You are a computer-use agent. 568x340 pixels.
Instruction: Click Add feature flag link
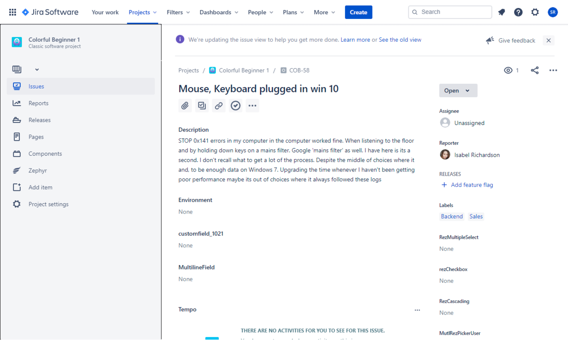click(x=471, y=185)
